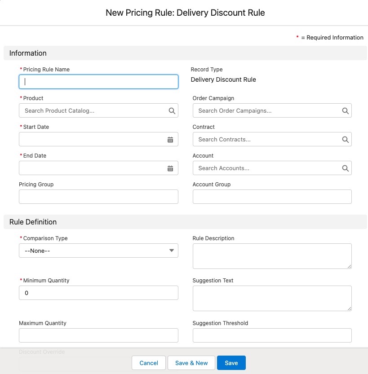Viewport: 368px width, 374px height.
Task: Select the Maximum Quantity input
Action: [98, 335]
